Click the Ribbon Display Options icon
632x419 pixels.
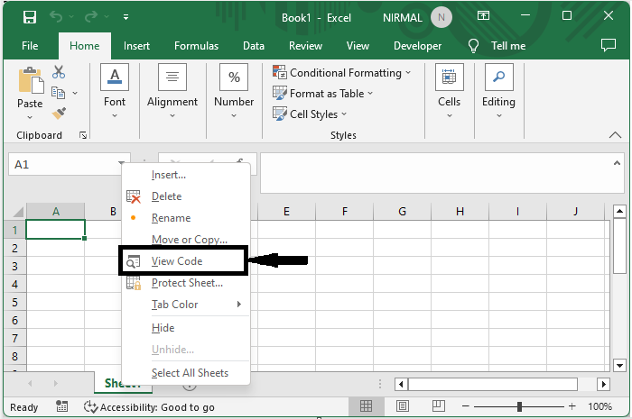(484, 17)
